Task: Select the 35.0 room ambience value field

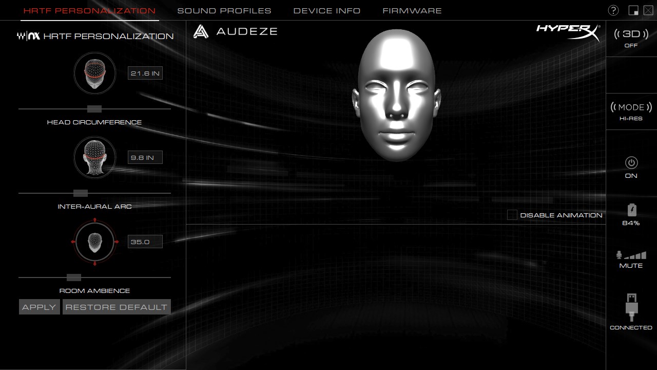Action: point(145,242)
